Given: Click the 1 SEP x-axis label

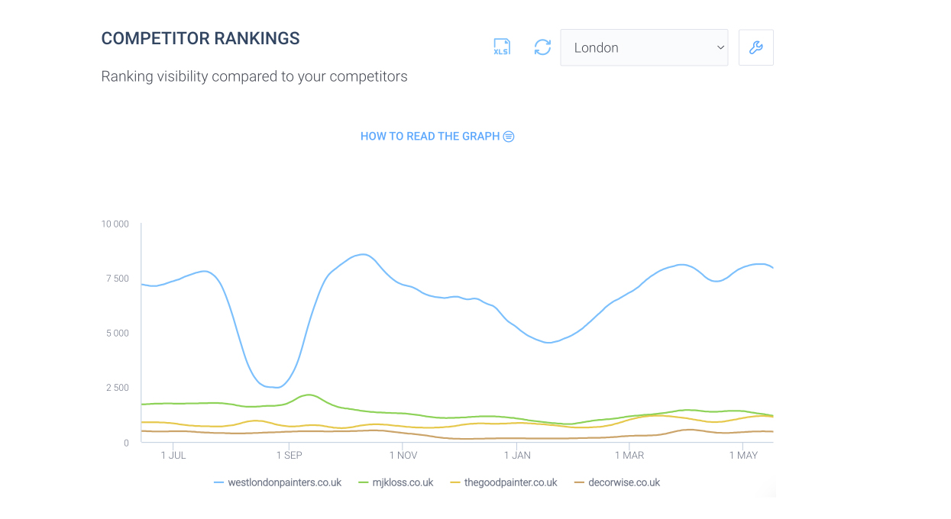Looking at the screenshot, I should 289,456.
